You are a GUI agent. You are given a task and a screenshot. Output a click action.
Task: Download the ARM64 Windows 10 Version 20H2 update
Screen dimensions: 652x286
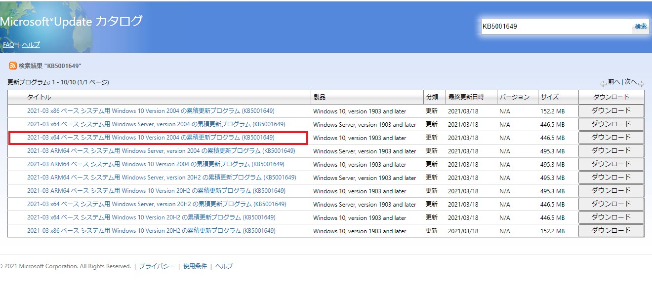click(x=611, y=191)
